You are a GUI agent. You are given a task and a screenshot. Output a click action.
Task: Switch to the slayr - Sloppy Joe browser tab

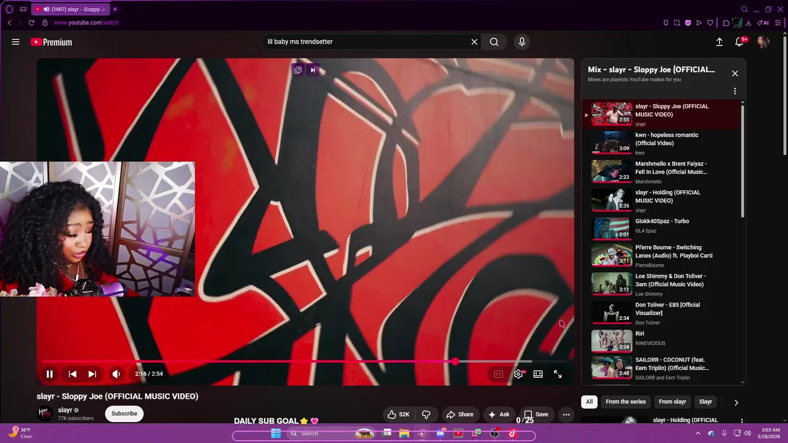click(70, 9)
